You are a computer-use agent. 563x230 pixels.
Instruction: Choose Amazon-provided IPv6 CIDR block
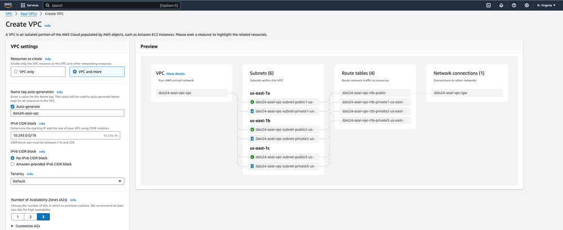point(13,164)
